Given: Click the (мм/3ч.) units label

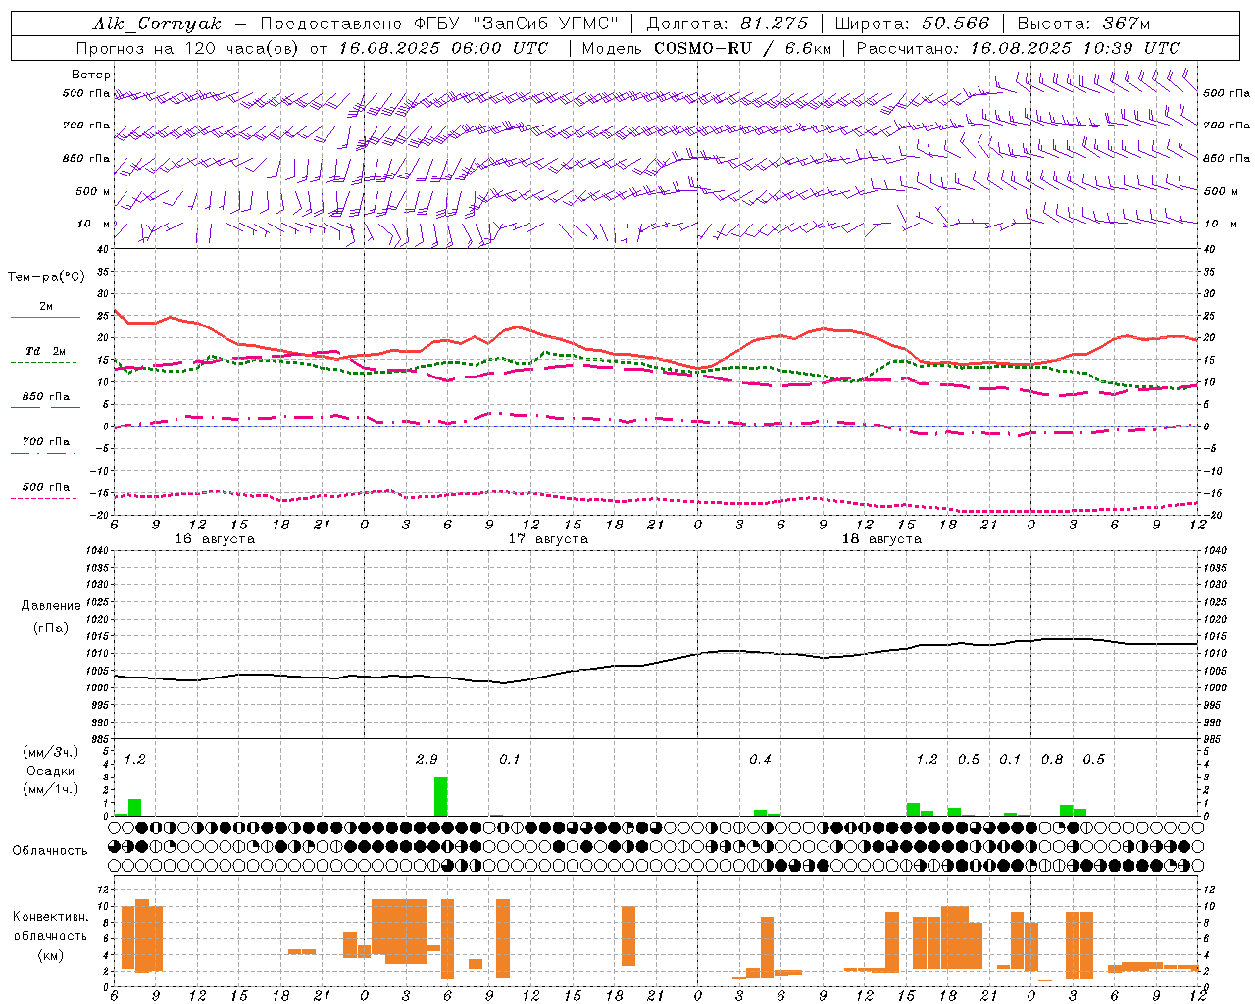Looking at the screenshot, I should coord(49,752).
